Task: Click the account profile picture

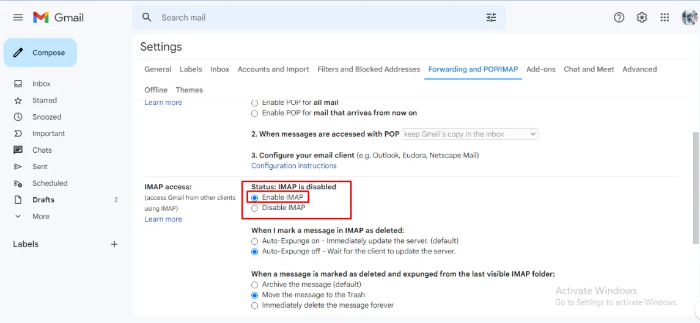Action: pos(689,18)
